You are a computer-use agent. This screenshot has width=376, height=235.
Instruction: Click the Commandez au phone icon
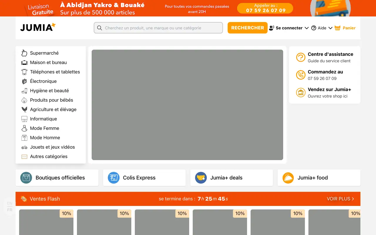[x=301, y=75]
